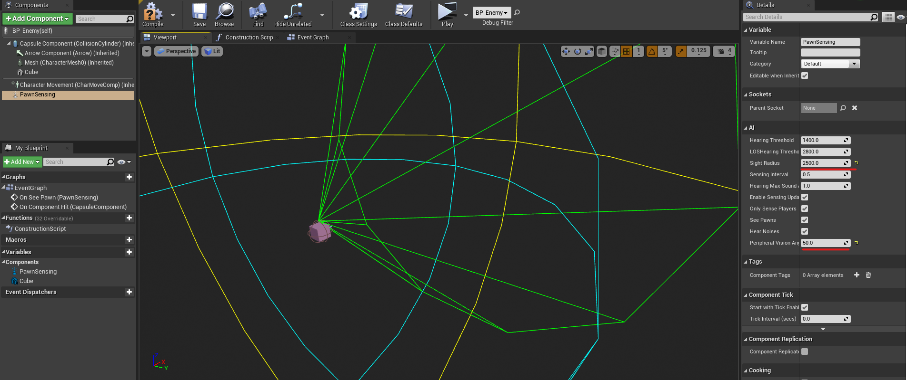This screenshot has width=907, height=380.
Task: Reset Peripheral Vision Angle to default
Action: pos(856,243)
